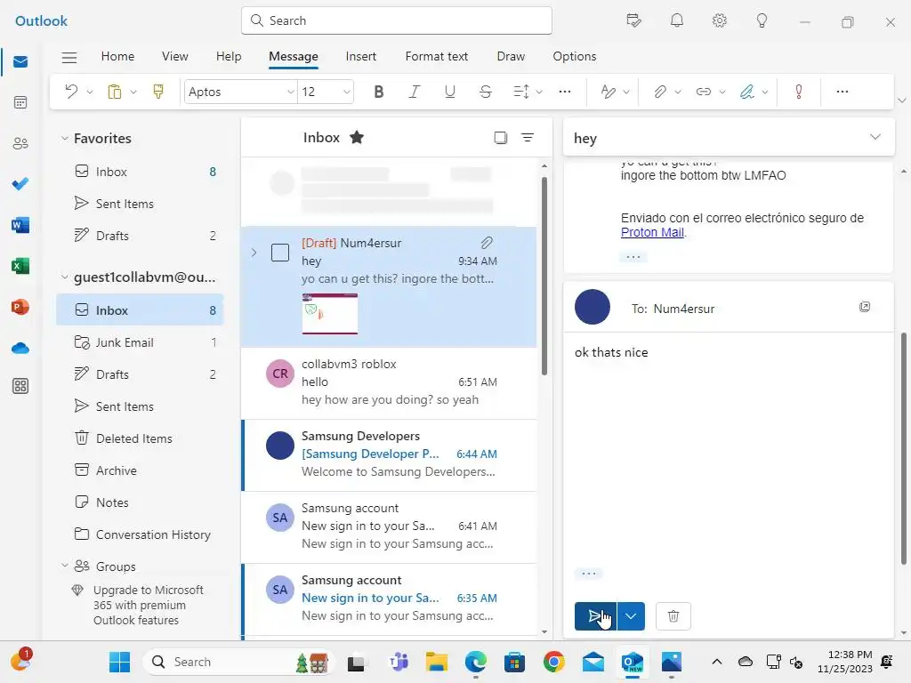This screenshot has width=911, height=683.
Task: Toggle bold formatting
Action: click(379, 92)
